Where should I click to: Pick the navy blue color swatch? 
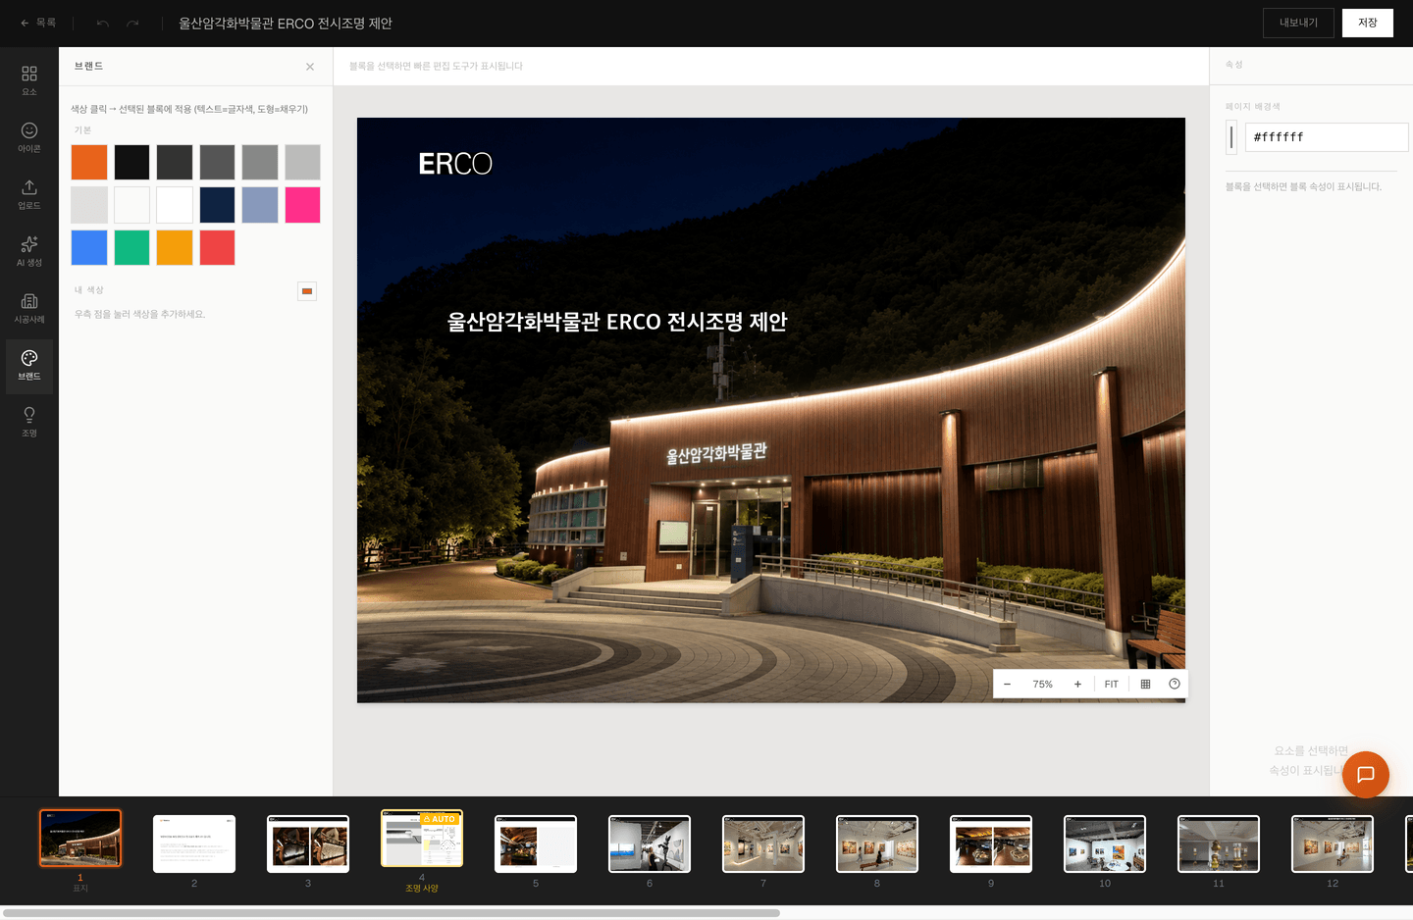[x=217, y=205]
